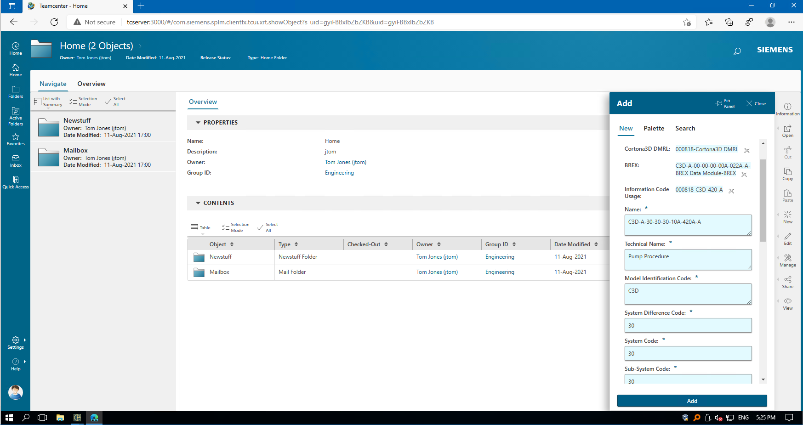Viewport: 803px width, 425px height.
Task: Click Select All in Contents toolbar
Action: point(268,227)
